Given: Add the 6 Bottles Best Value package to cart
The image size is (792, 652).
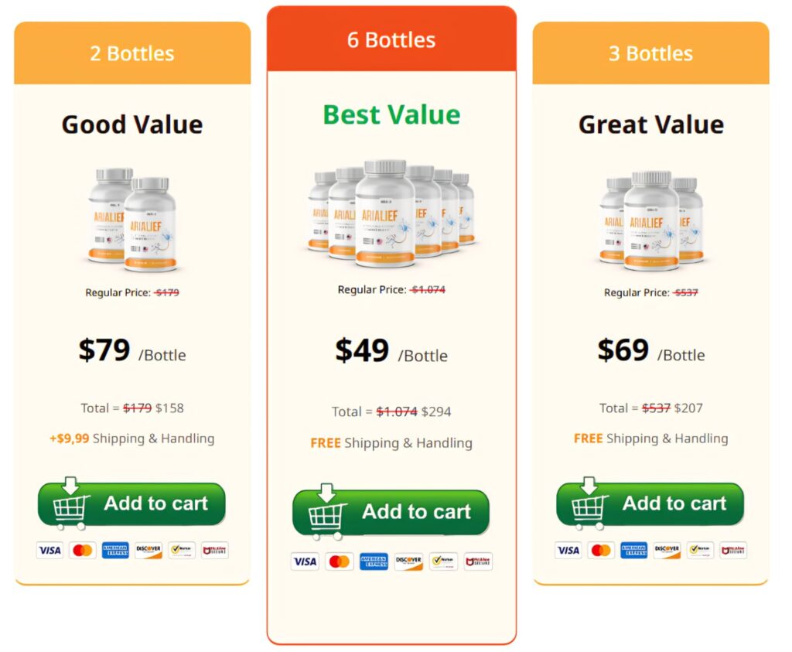Looking at the screenshot, I should [x=391, y=511].
